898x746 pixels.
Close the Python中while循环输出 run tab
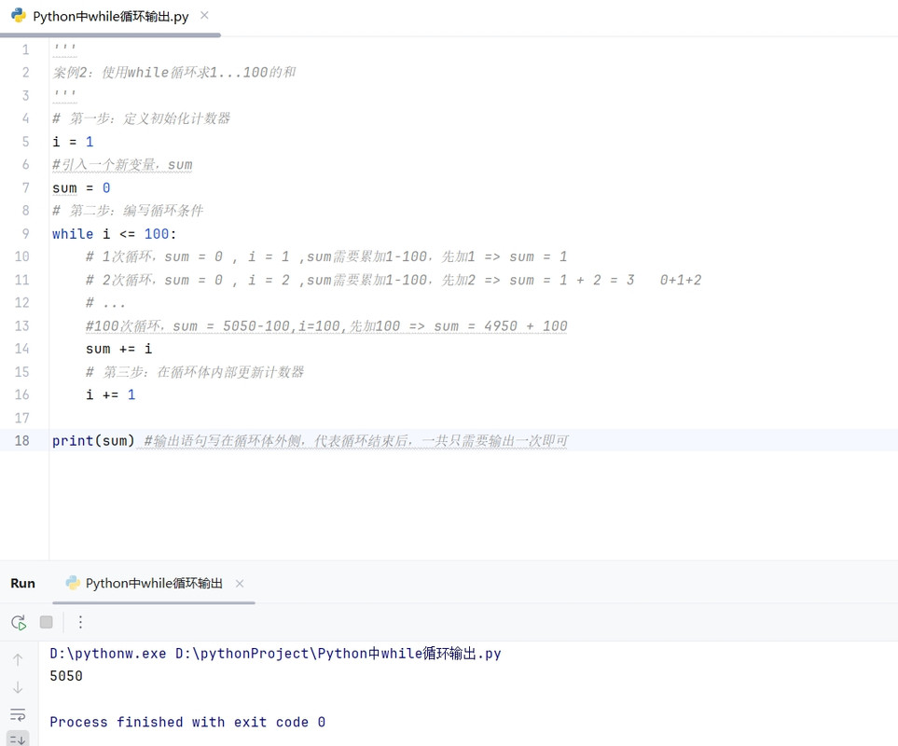click(240, 584)
